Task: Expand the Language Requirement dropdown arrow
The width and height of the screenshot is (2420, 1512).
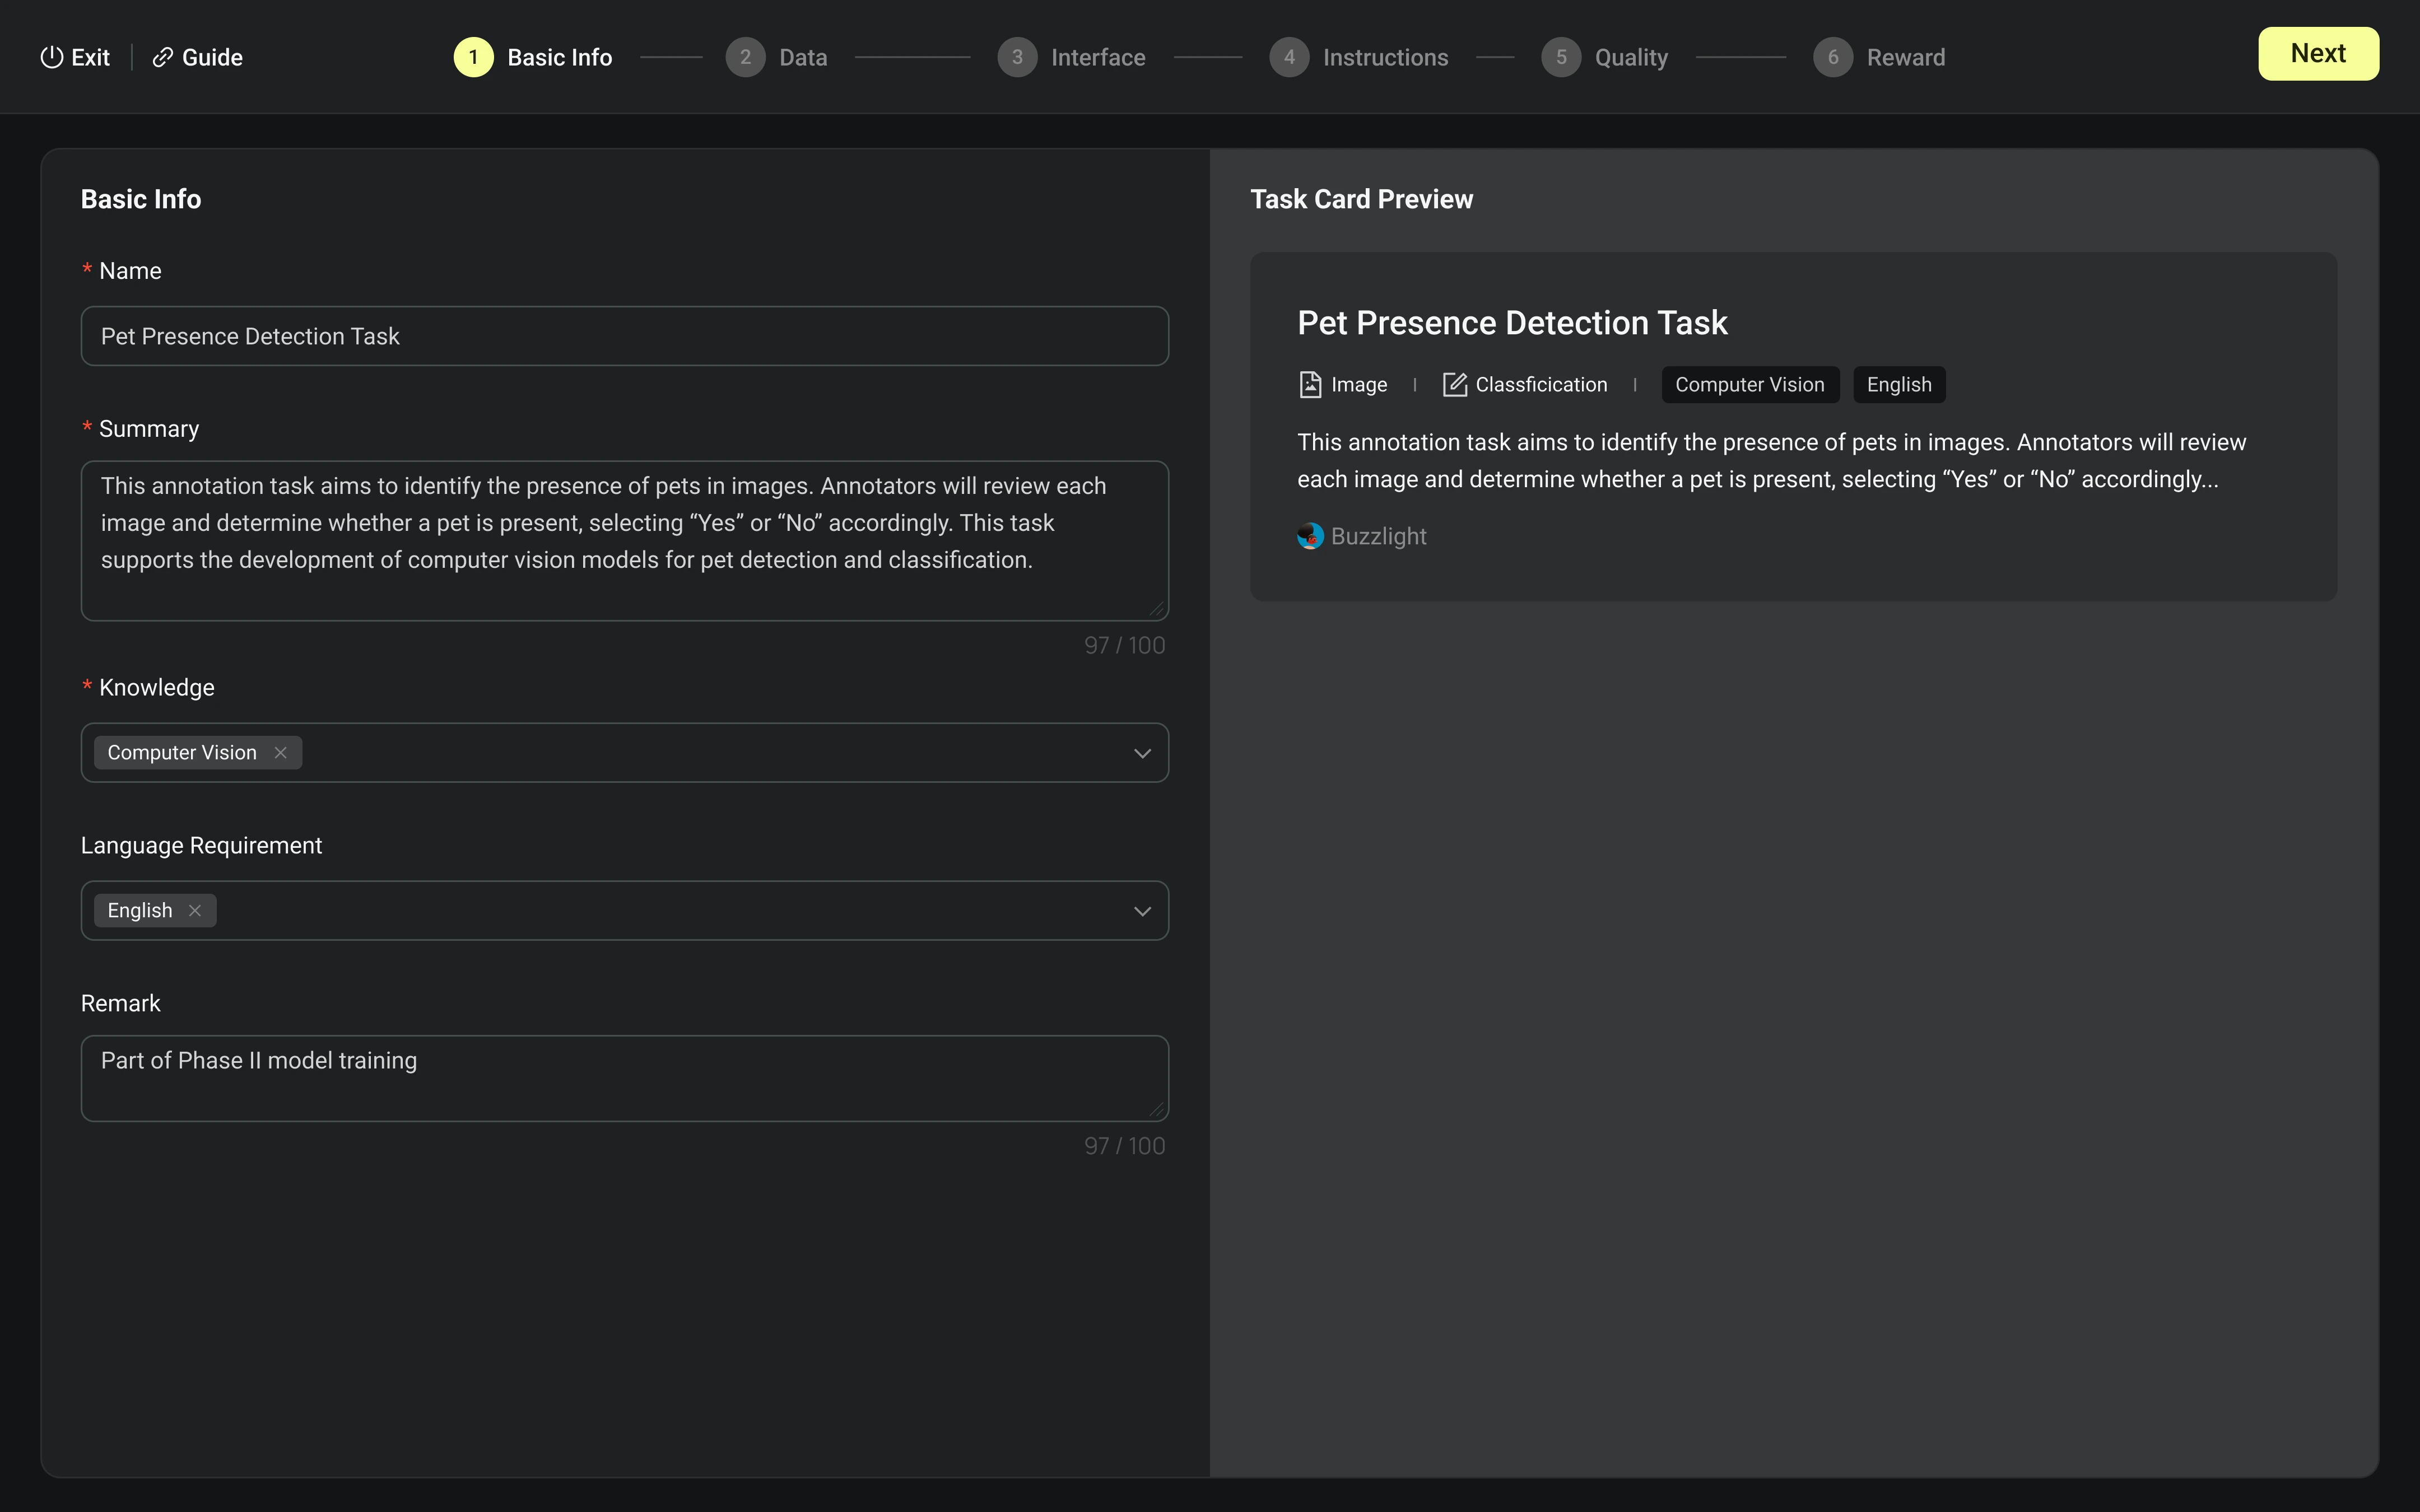Action: tap(1142, 911)
